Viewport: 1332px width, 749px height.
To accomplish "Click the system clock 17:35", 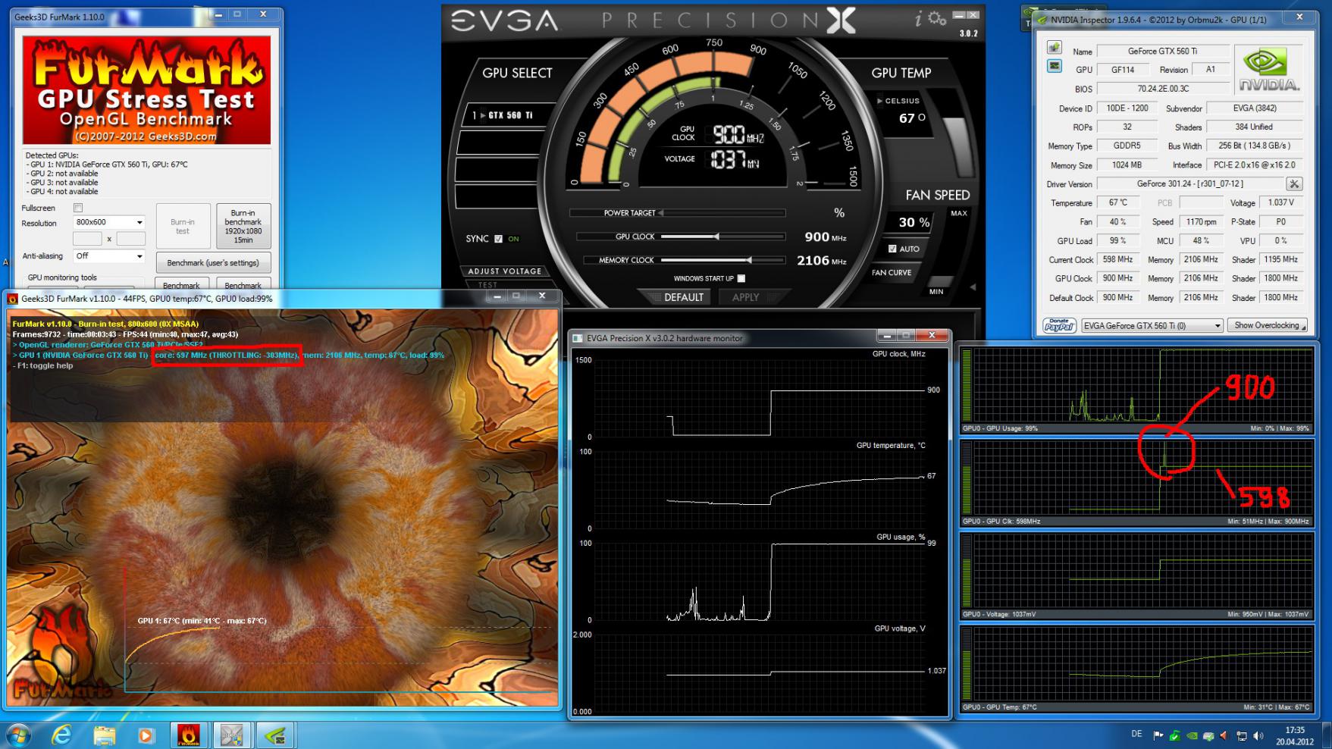I will tap(1295, 730).
